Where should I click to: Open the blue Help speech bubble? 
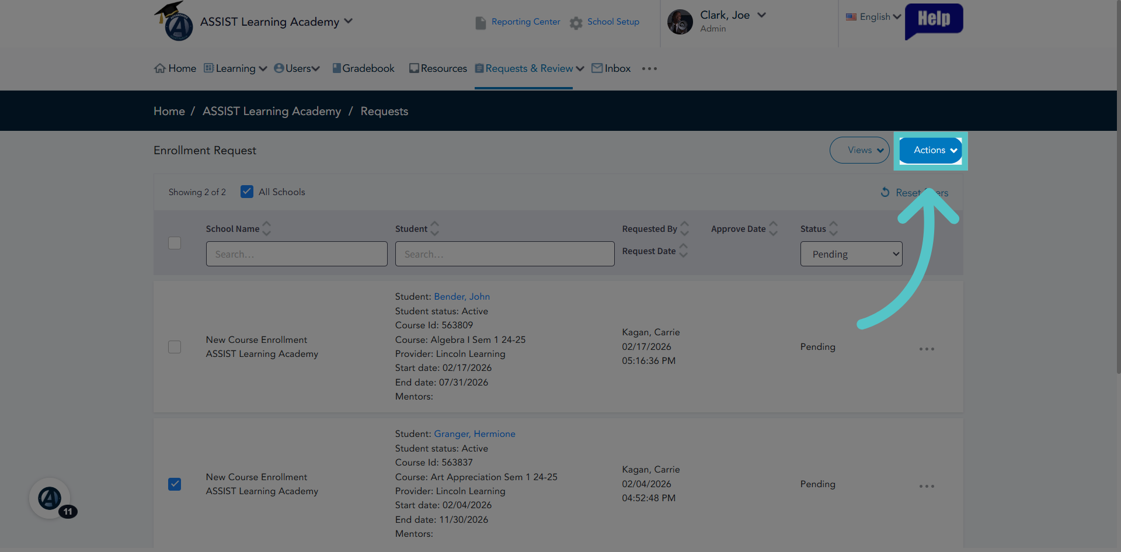[934, 21]
